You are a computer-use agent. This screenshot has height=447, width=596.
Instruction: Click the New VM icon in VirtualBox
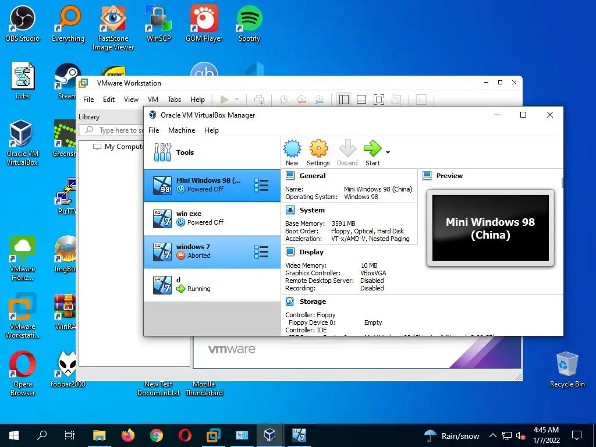click(292, 152)
